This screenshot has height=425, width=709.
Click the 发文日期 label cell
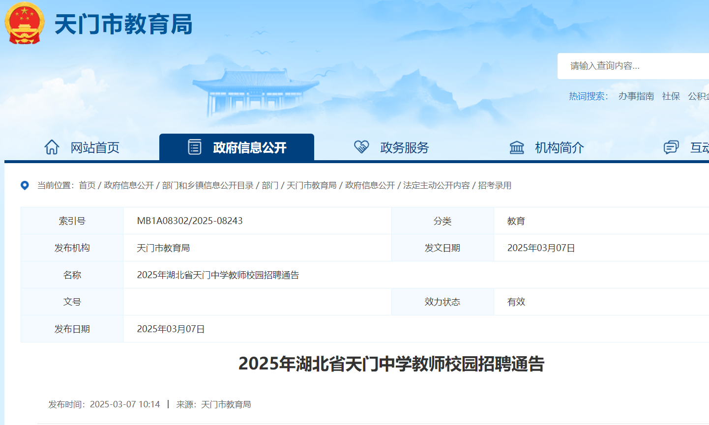443,248
